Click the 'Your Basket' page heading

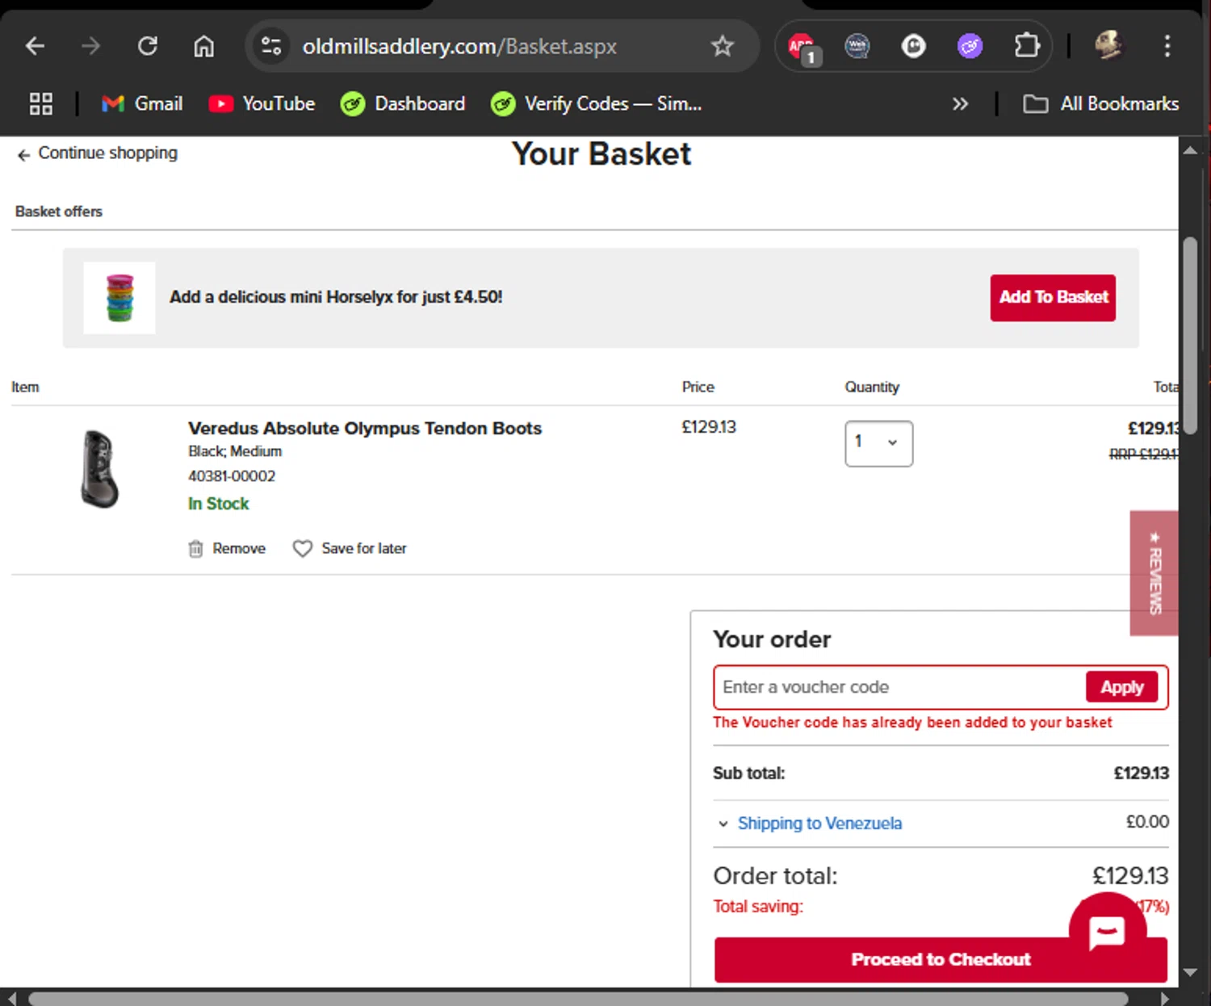pyautogui.click(x=601, y=154)
